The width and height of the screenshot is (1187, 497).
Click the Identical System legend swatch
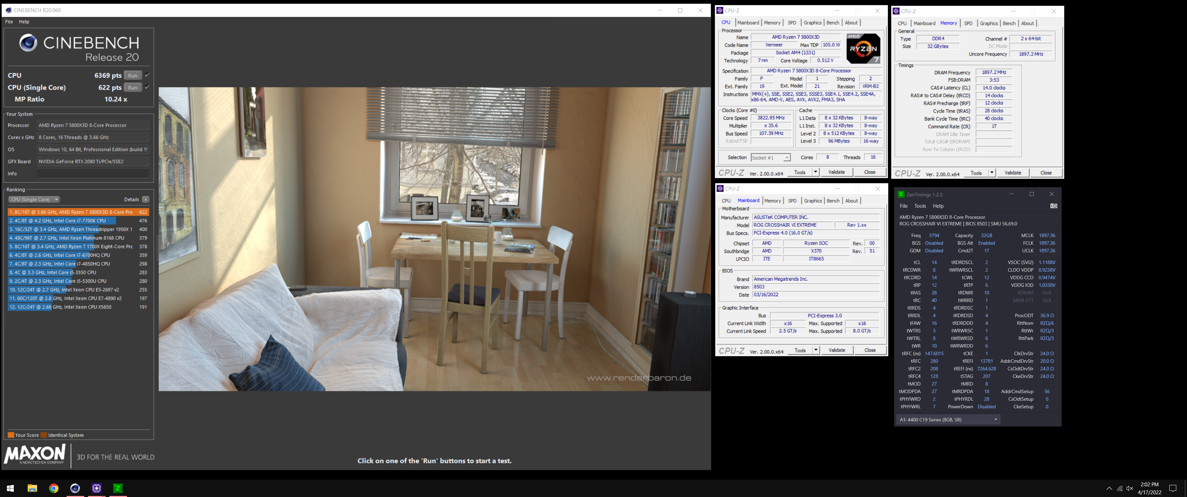tap(44, 435)
